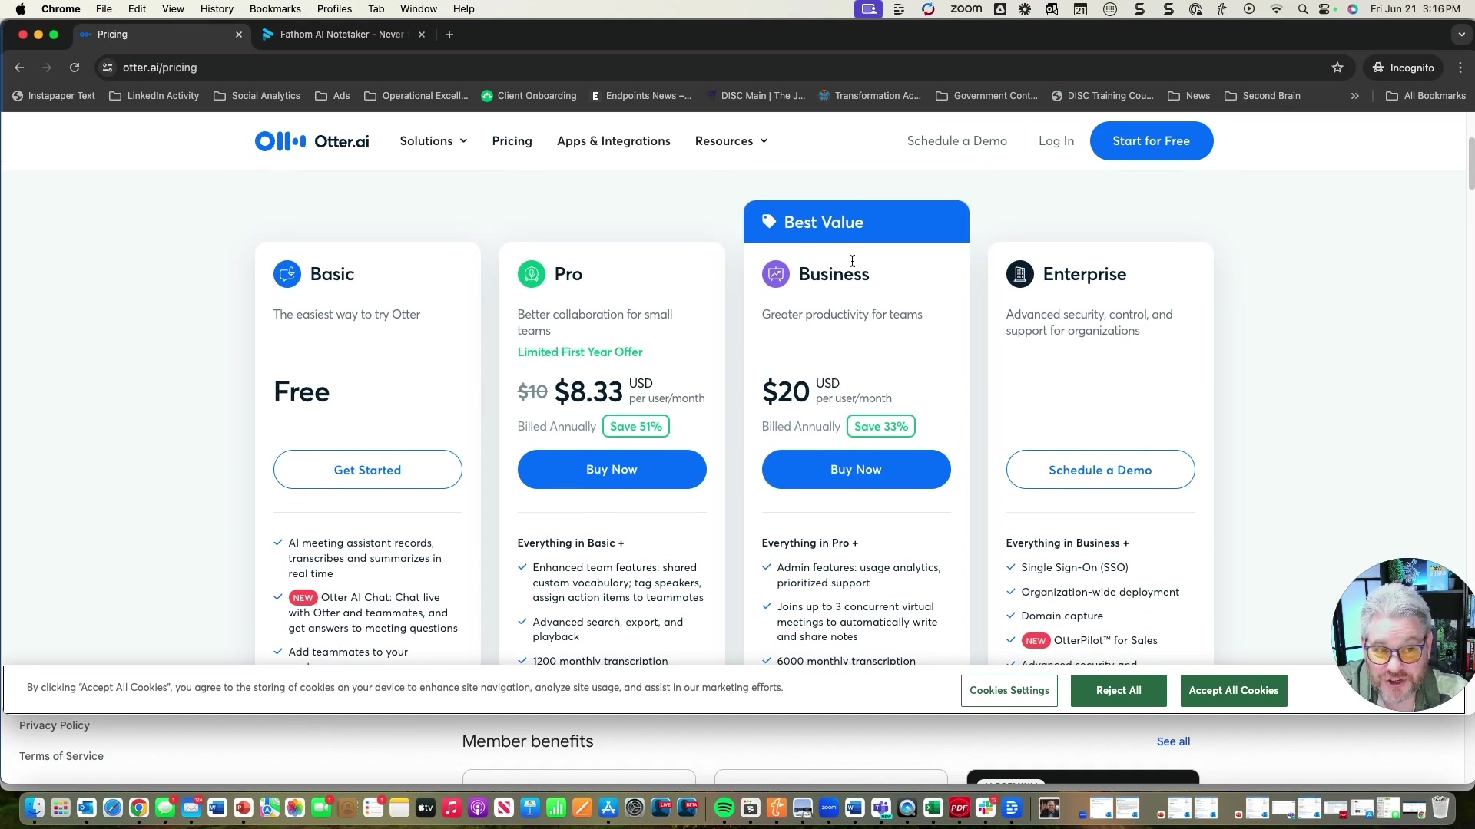Open Chrome's three-dot menu
This screenshot has width=1475, height=829.
1460,68
